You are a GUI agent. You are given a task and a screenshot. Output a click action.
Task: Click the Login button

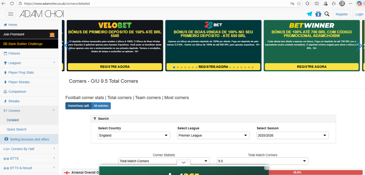pos(359,14)
